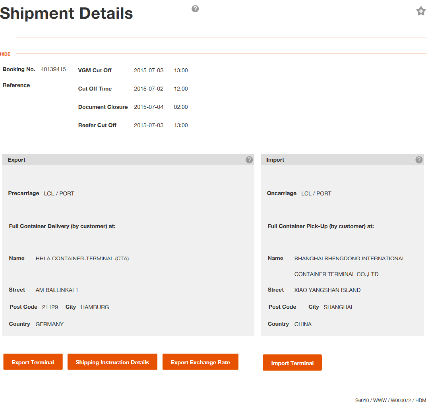Image resolution: width=428 pixels, height=406 pixels.
Task: View Shipping Instruction Details
Action: coord(112,362)
